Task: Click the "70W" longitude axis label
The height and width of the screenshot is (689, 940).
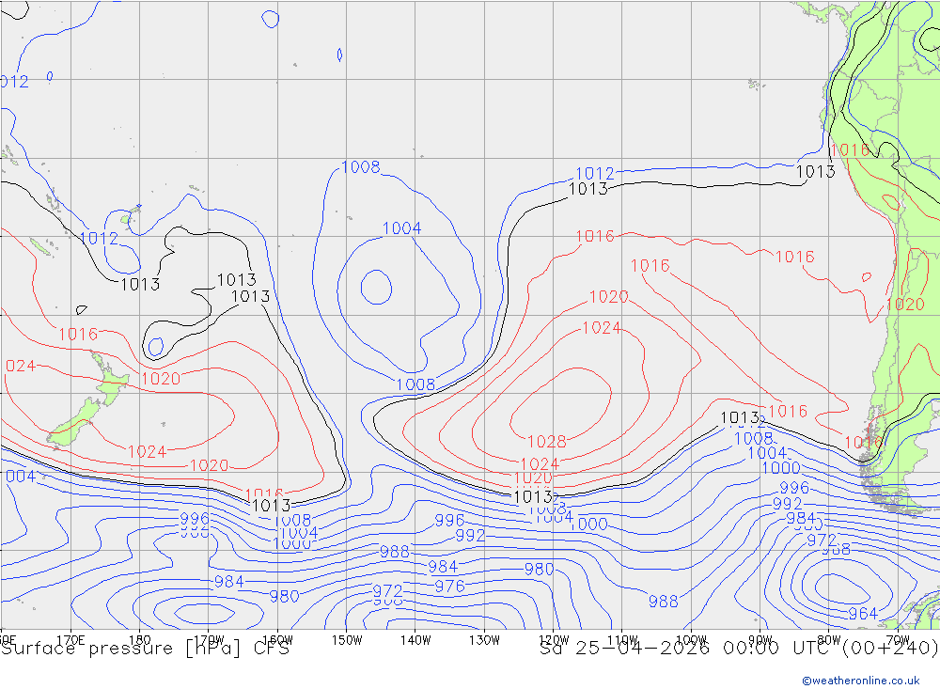Action: [898, 640]
